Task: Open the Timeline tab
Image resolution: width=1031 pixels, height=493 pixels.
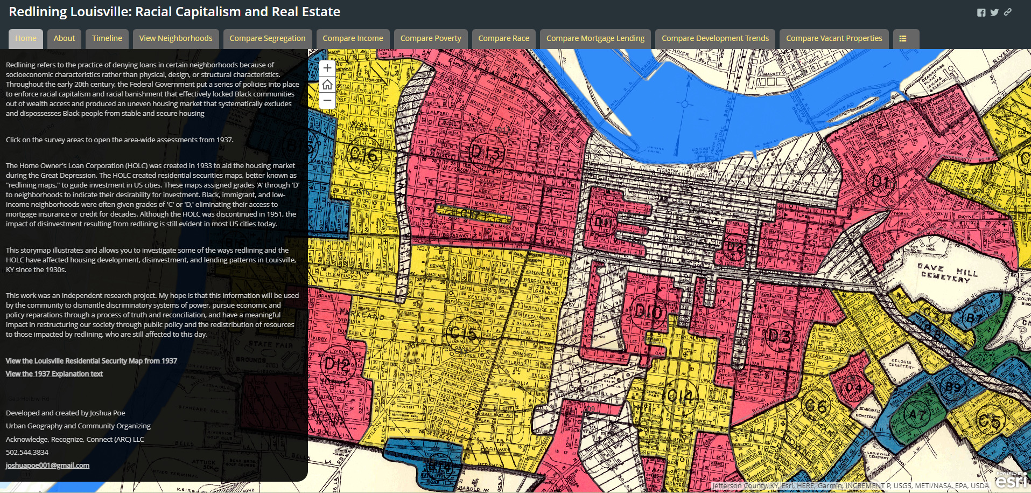Action: tap(107, 38)
